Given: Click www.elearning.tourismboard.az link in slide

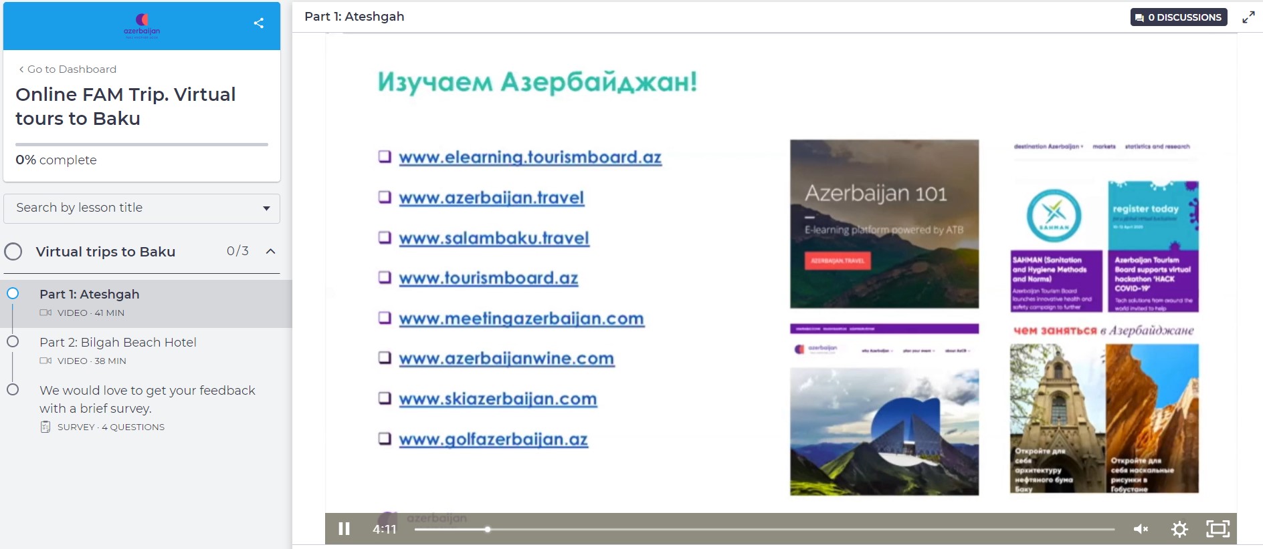Looking at the screenshot, I should pos(530,158).
